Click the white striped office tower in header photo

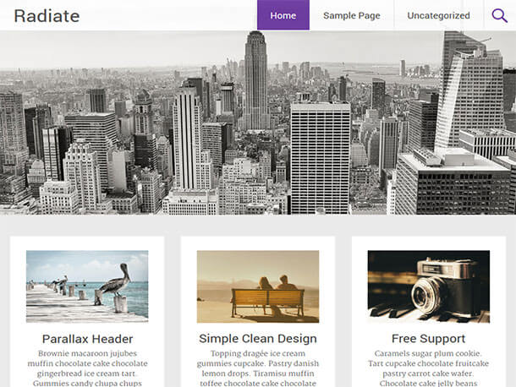pyautogui.click(x=320, y=158)
